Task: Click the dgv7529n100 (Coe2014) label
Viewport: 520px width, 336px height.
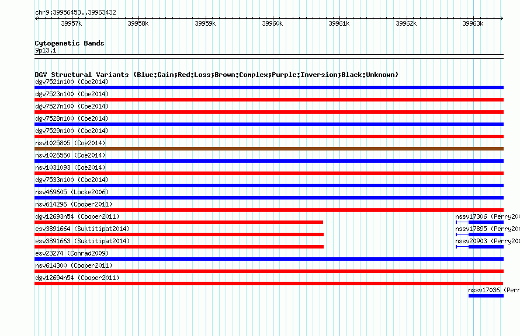Action: point(72,131)
